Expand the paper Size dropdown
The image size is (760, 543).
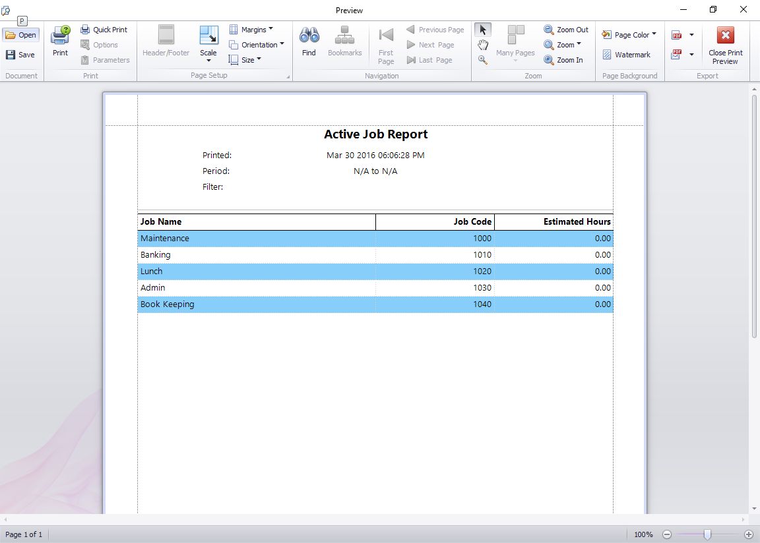point(245,60)
